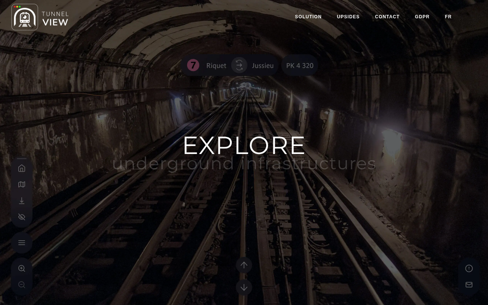Open the map view icon
The width and height of the screenshot is (488, 305).
click(x=22, y=185)
